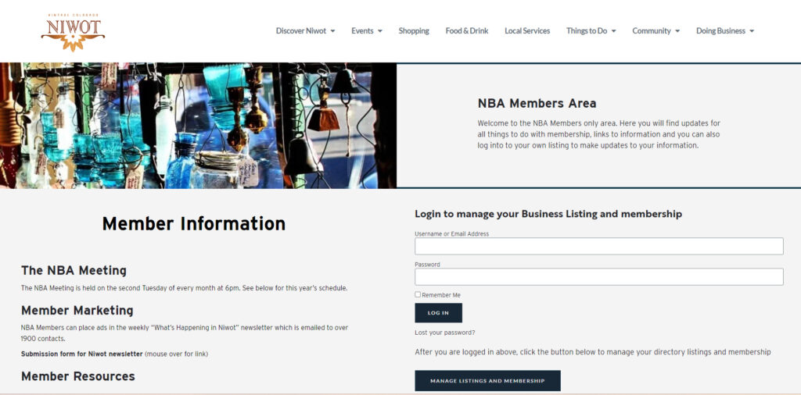
Task: Click the Member Marketing heading
Action: coord(77,311)
